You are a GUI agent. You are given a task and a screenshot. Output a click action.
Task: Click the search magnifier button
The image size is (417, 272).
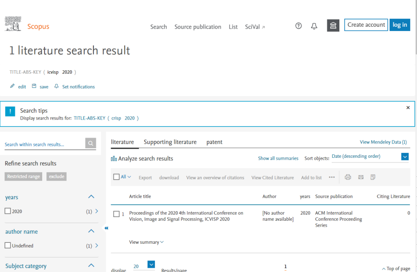click(x=91, y=143)
